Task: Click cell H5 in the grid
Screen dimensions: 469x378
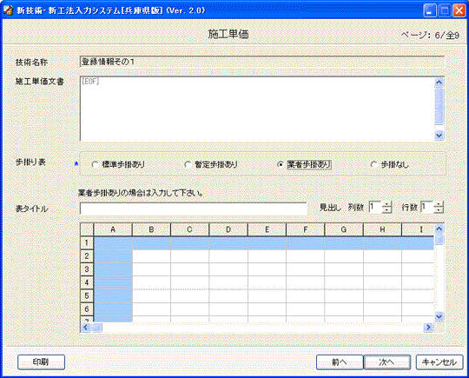Action: [382, 296]
